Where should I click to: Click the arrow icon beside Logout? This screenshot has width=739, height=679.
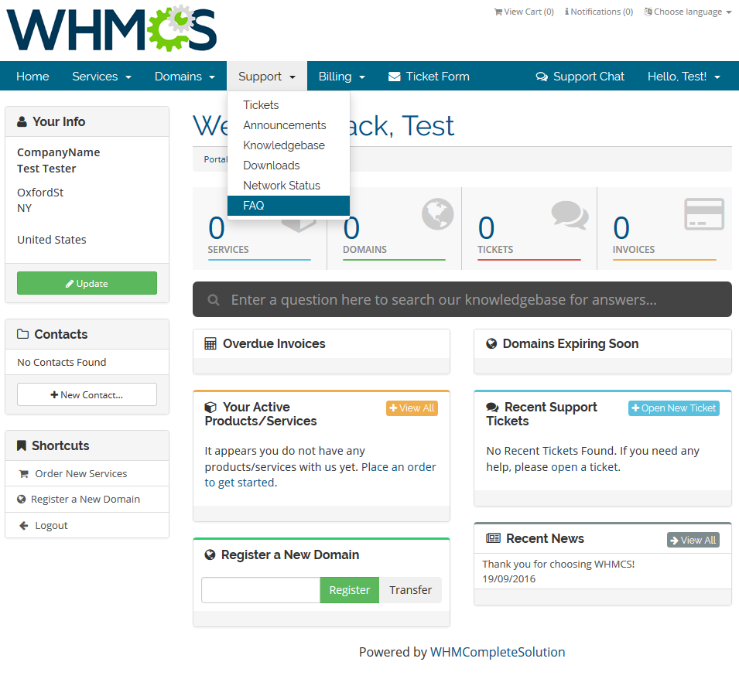pyautogui.click(x=23, y=526)
